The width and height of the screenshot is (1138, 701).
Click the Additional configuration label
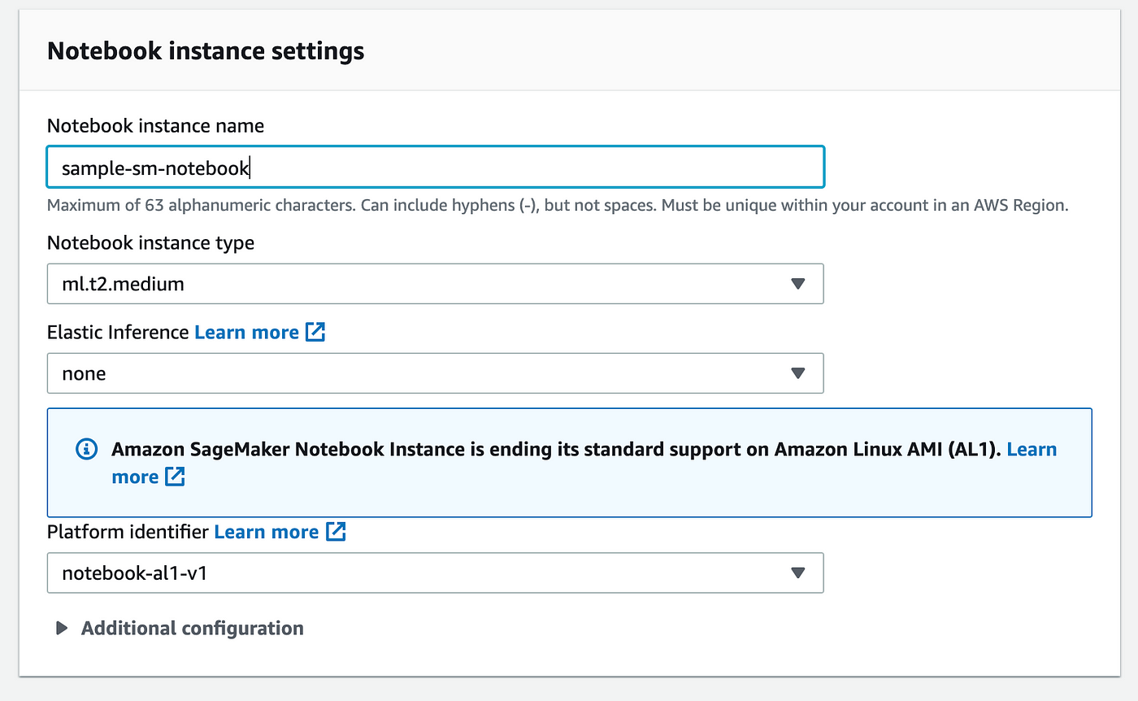pos(193,629)
